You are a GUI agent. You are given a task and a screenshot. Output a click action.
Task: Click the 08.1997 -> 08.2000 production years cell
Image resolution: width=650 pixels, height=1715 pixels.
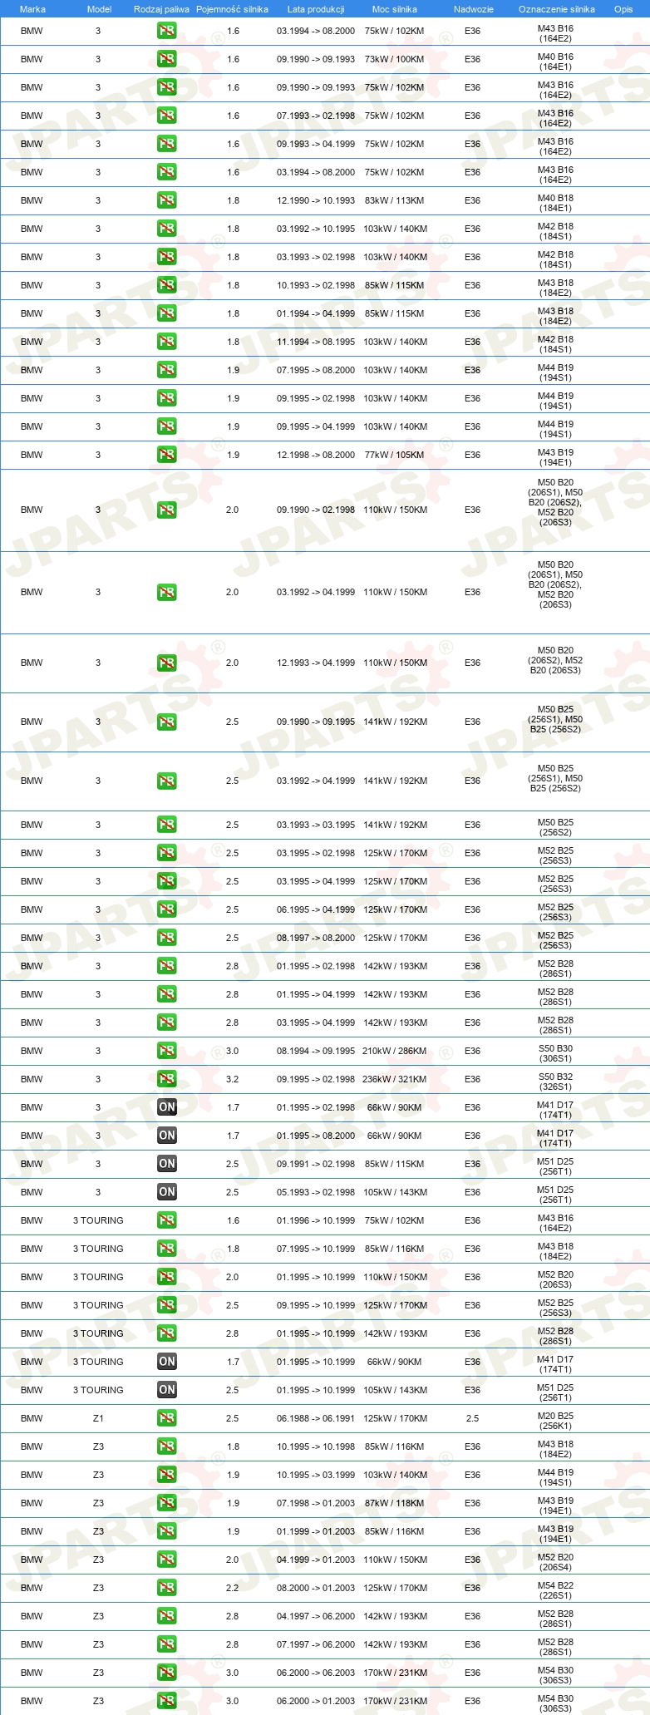(316, 938)
